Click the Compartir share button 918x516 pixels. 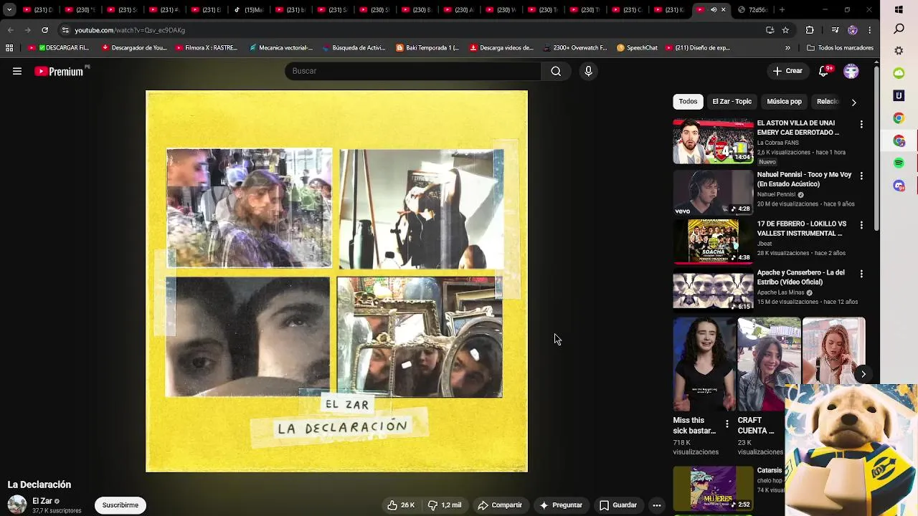pyautogui.click(x=500, y=505)
